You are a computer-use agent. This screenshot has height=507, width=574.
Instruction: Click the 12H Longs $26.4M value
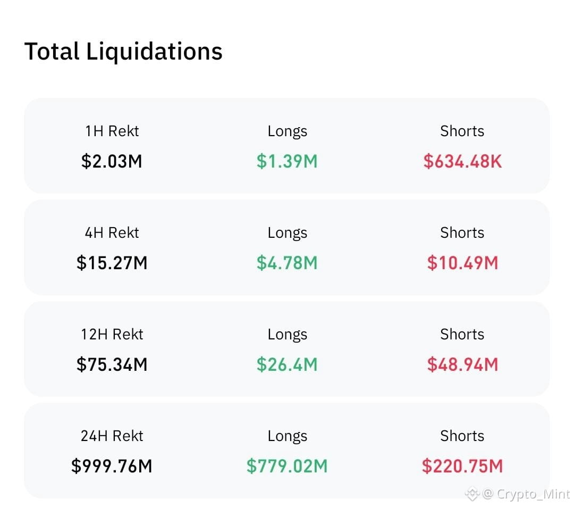point(287,364)
